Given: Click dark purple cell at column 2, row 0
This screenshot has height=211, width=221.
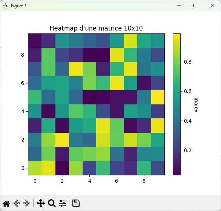Looking at the screenshot, I should (x=62, y=168).
